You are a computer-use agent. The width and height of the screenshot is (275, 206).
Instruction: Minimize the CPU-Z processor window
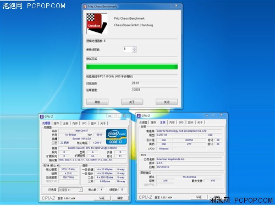pyautogui.click(x=109, y=116)
